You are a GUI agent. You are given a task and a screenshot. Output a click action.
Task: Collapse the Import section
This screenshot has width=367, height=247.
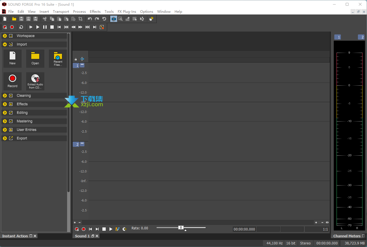tap(5, 44)
